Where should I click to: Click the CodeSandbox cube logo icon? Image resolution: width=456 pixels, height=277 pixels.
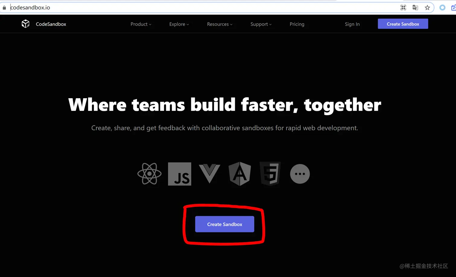[26, 24]
